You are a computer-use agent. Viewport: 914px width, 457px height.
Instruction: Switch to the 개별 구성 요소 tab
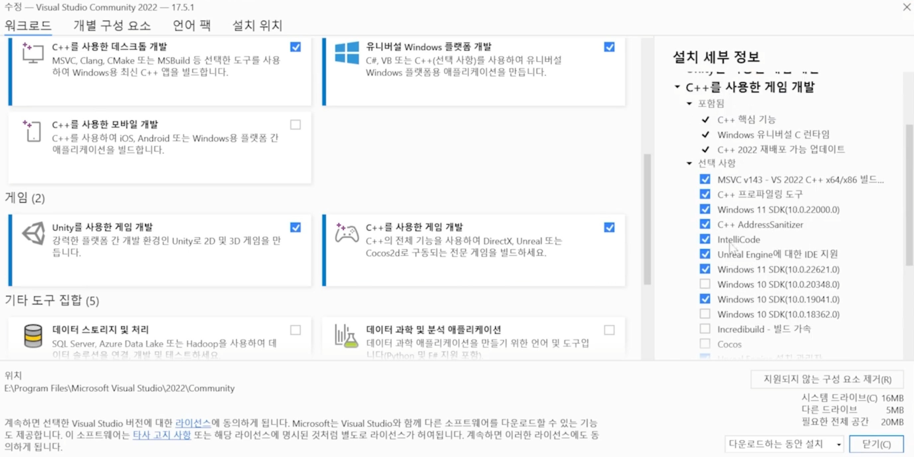[112, 26]
